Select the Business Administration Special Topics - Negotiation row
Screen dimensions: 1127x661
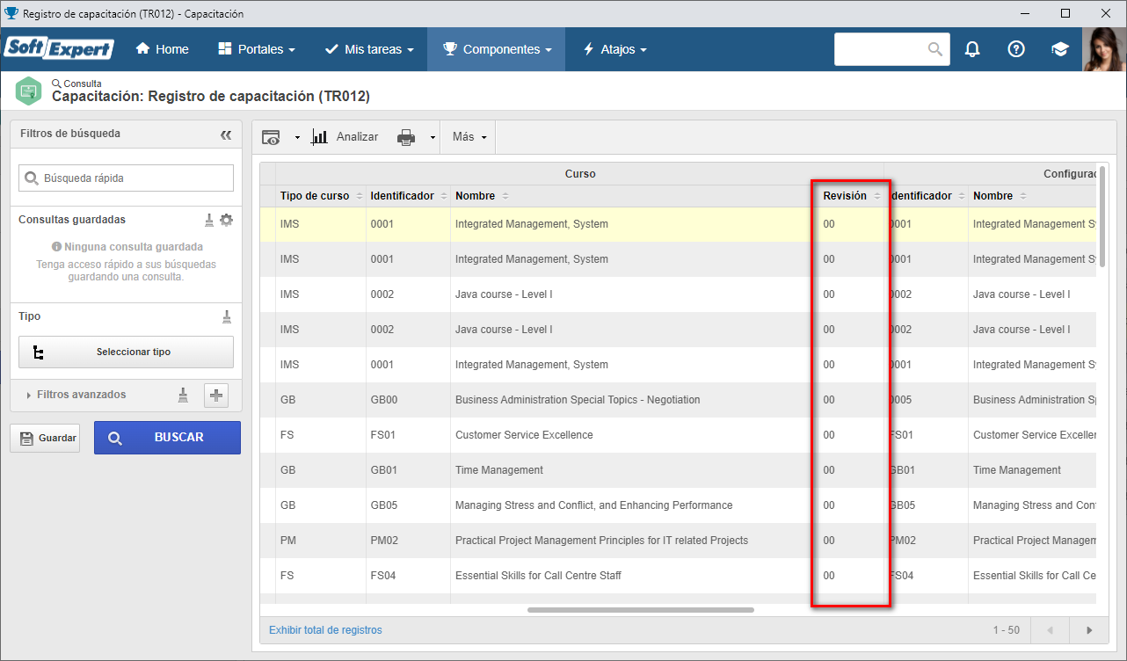coord(678,400)
